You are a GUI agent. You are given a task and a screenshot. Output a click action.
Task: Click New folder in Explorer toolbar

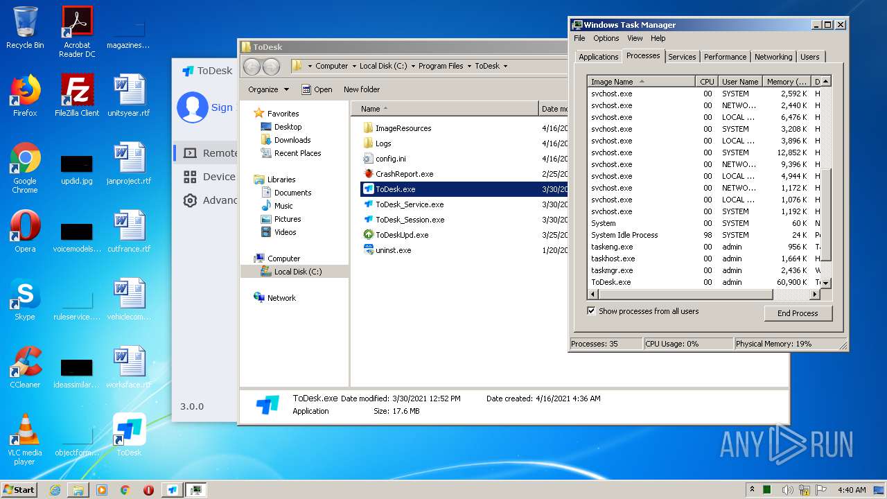click(362, 89)
